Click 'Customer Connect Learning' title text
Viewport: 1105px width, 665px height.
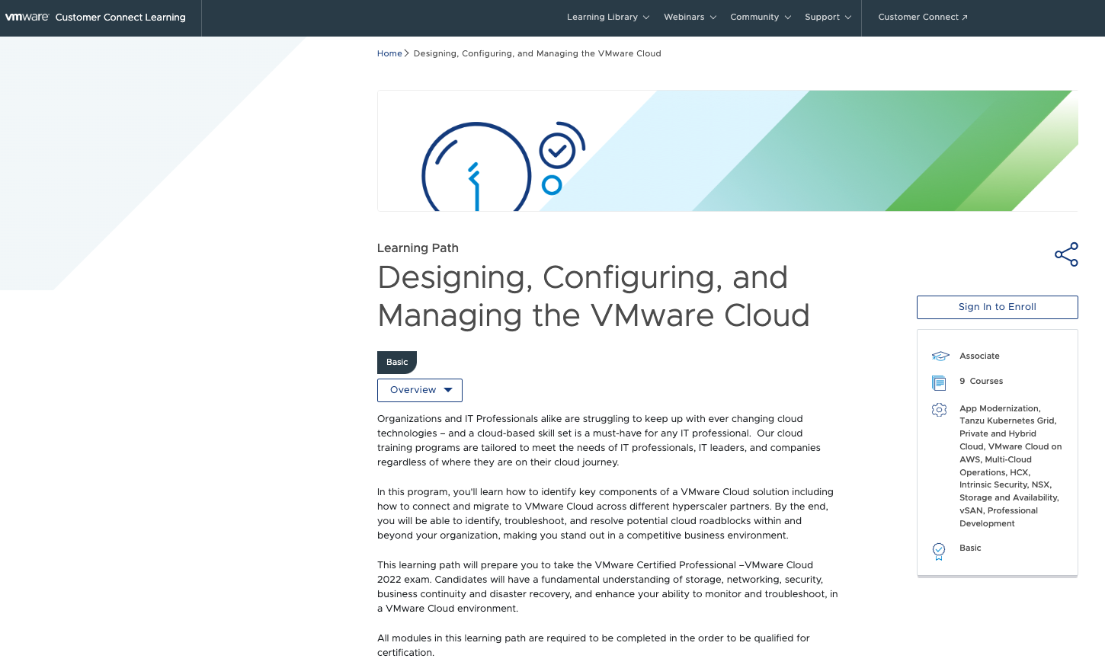120,17
